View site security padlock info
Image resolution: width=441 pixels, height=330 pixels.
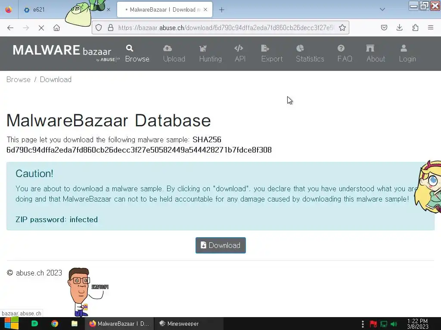point(111,27)
